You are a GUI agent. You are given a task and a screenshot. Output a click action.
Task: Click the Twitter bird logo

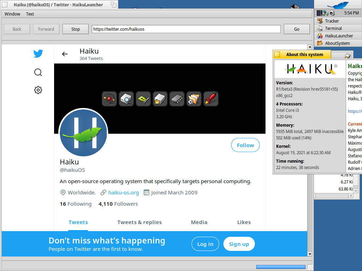click(x=38, y=54)
